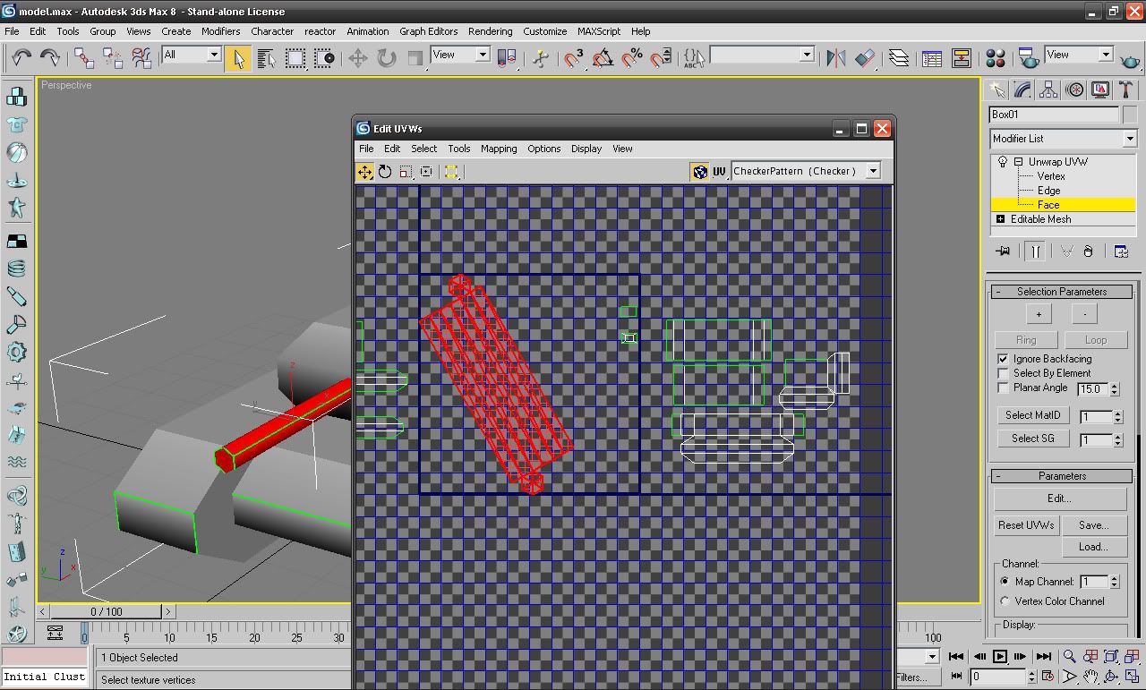The height and width of the screenshot is (690, 1146).
Task: Select Vertex Color Channel radio button
Action: [x=1005, y=601]
